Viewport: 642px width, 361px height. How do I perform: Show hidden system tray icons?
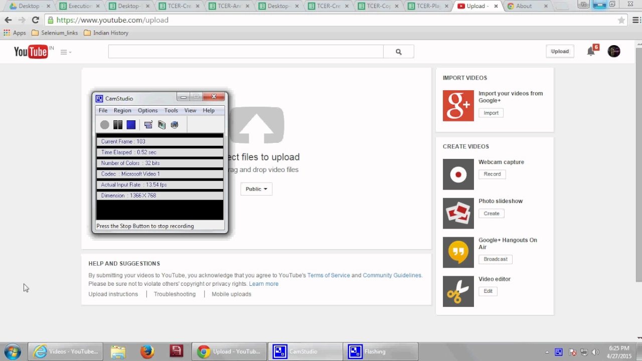coord(547,352)
